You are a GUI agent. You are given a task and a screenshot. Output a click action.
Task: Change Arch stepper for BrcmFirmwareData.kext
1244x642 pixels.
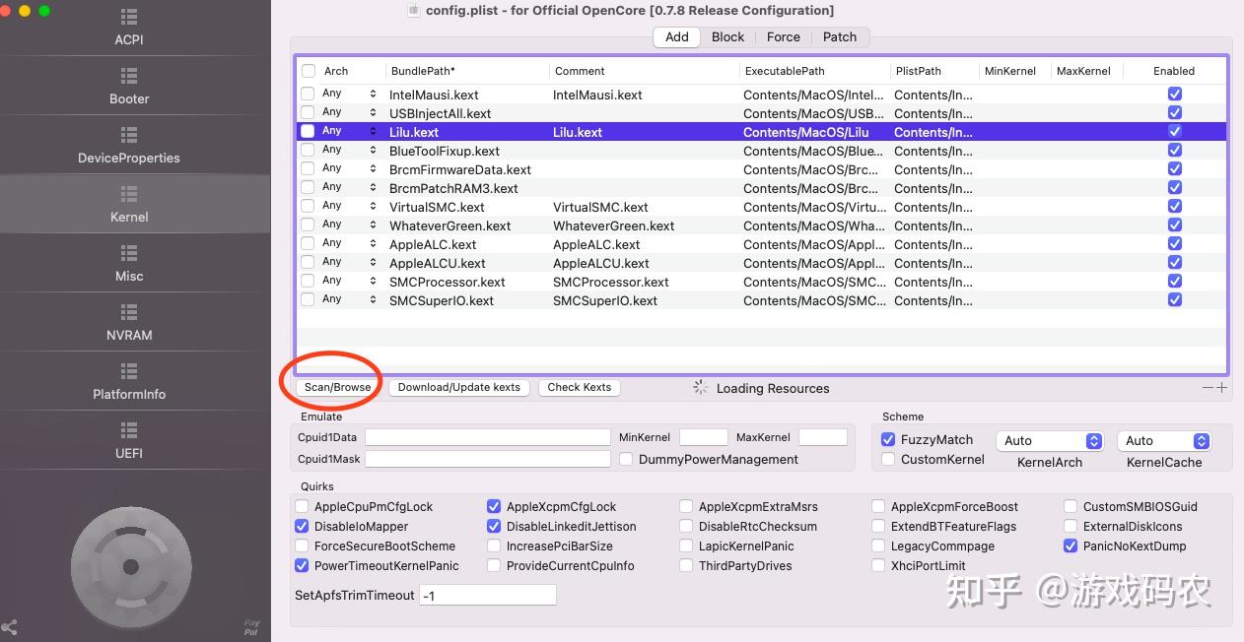pyautogui.click(x=374, y=169)
